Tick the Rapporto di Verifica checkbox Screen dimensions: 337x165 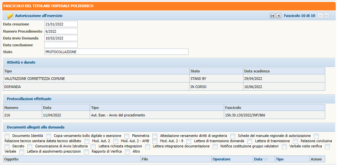coord(86,151)
